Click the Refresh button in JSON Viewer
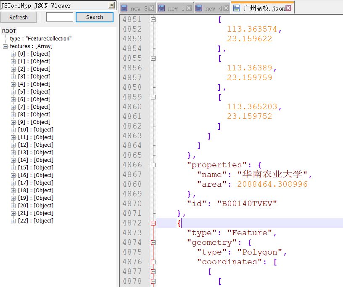Viewport: 343px width, 287px height. pyautogui.click(x=18, y=17)
